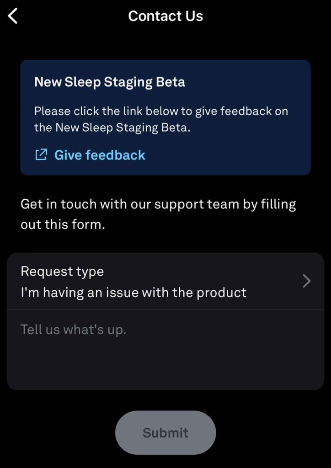Viewport: 331px width, 468px height.
Task: Click the Request type label
Action: [x=62, y=271]
